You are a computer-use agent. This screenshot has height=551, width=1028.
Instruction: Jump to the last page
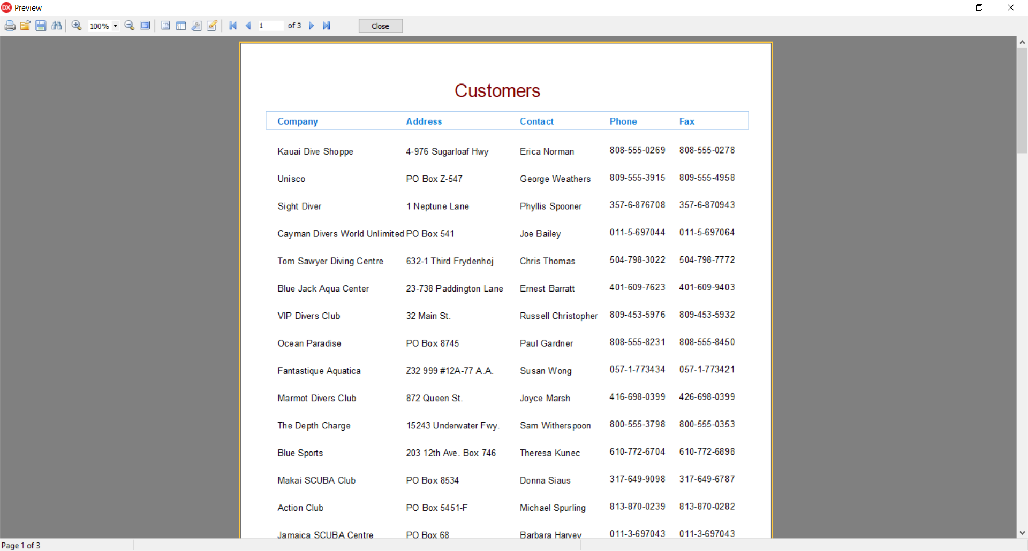pos(327,26)
